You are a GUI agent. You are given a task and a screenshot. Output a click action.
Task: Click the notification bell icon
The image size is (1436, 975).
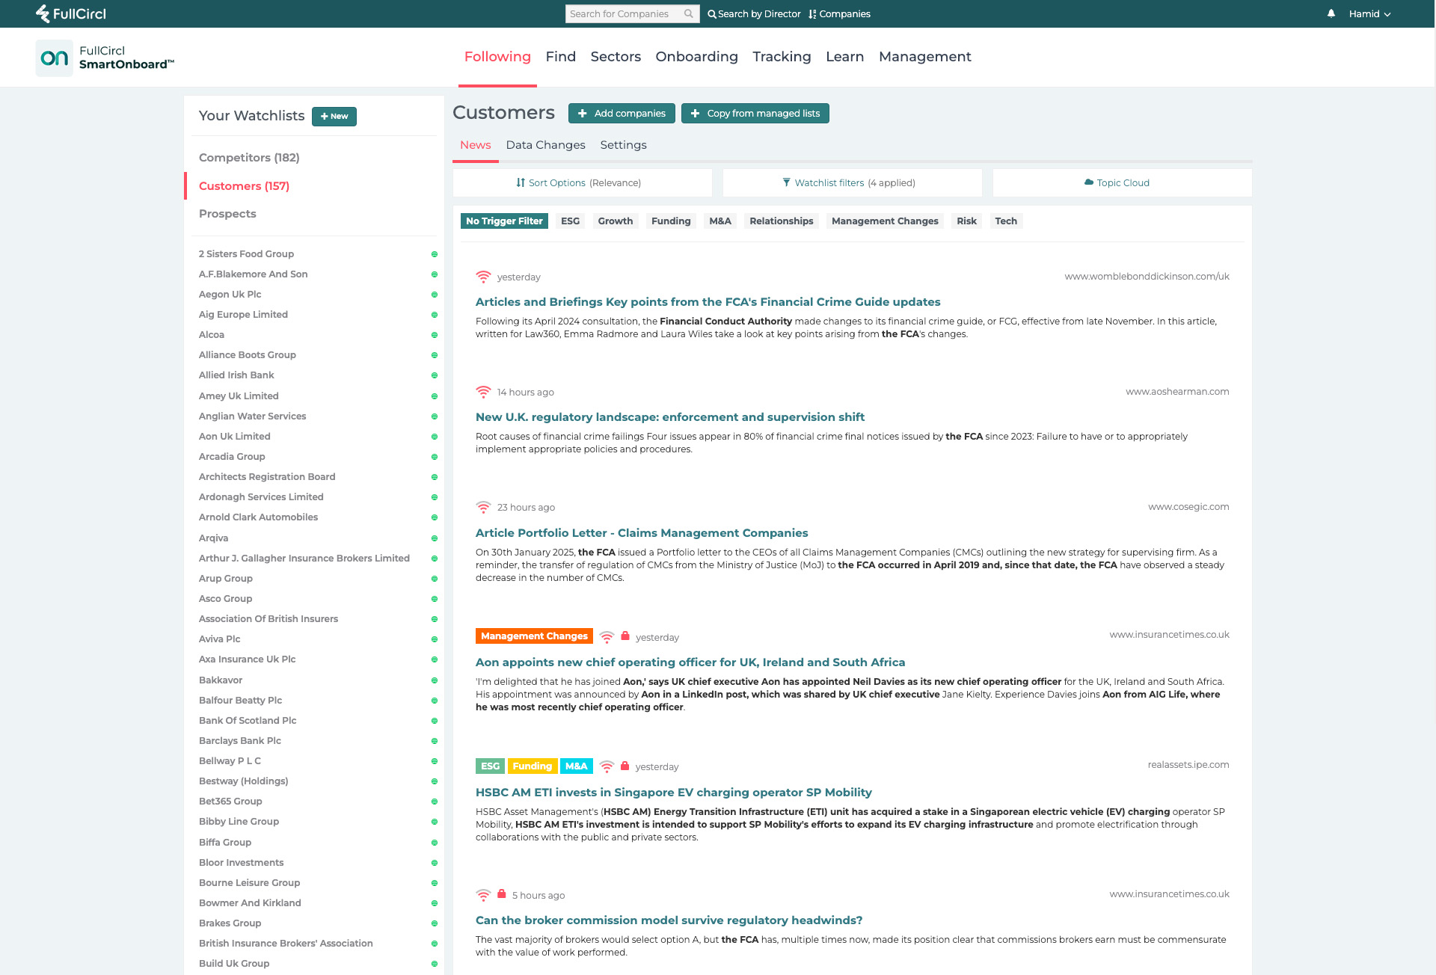click(x=1331, y=13)
